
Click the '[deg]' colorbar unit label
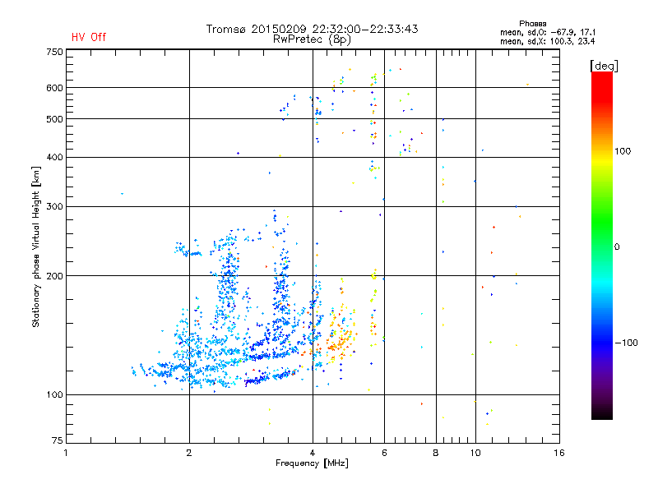coord(604,66)
